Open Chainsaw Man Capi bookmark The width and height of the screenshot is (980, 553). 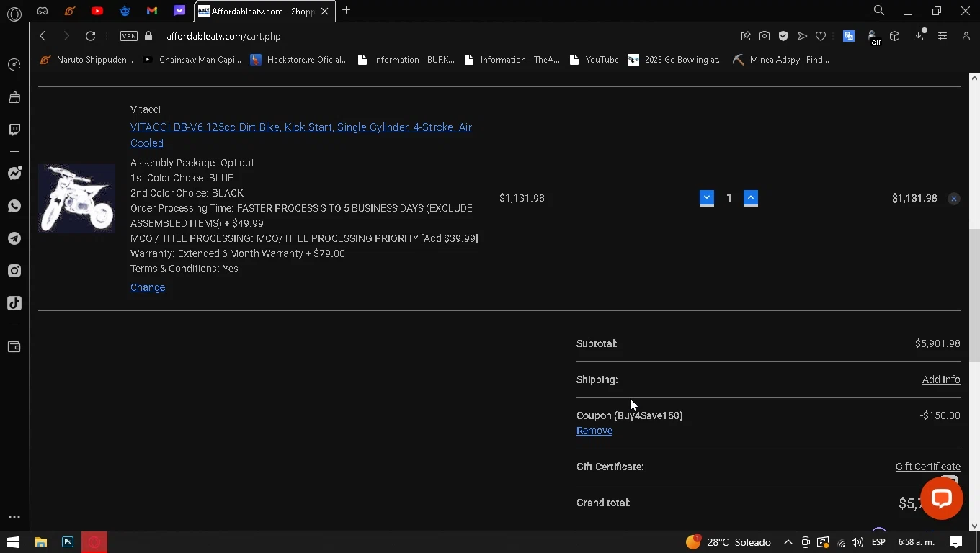[192, 60]
